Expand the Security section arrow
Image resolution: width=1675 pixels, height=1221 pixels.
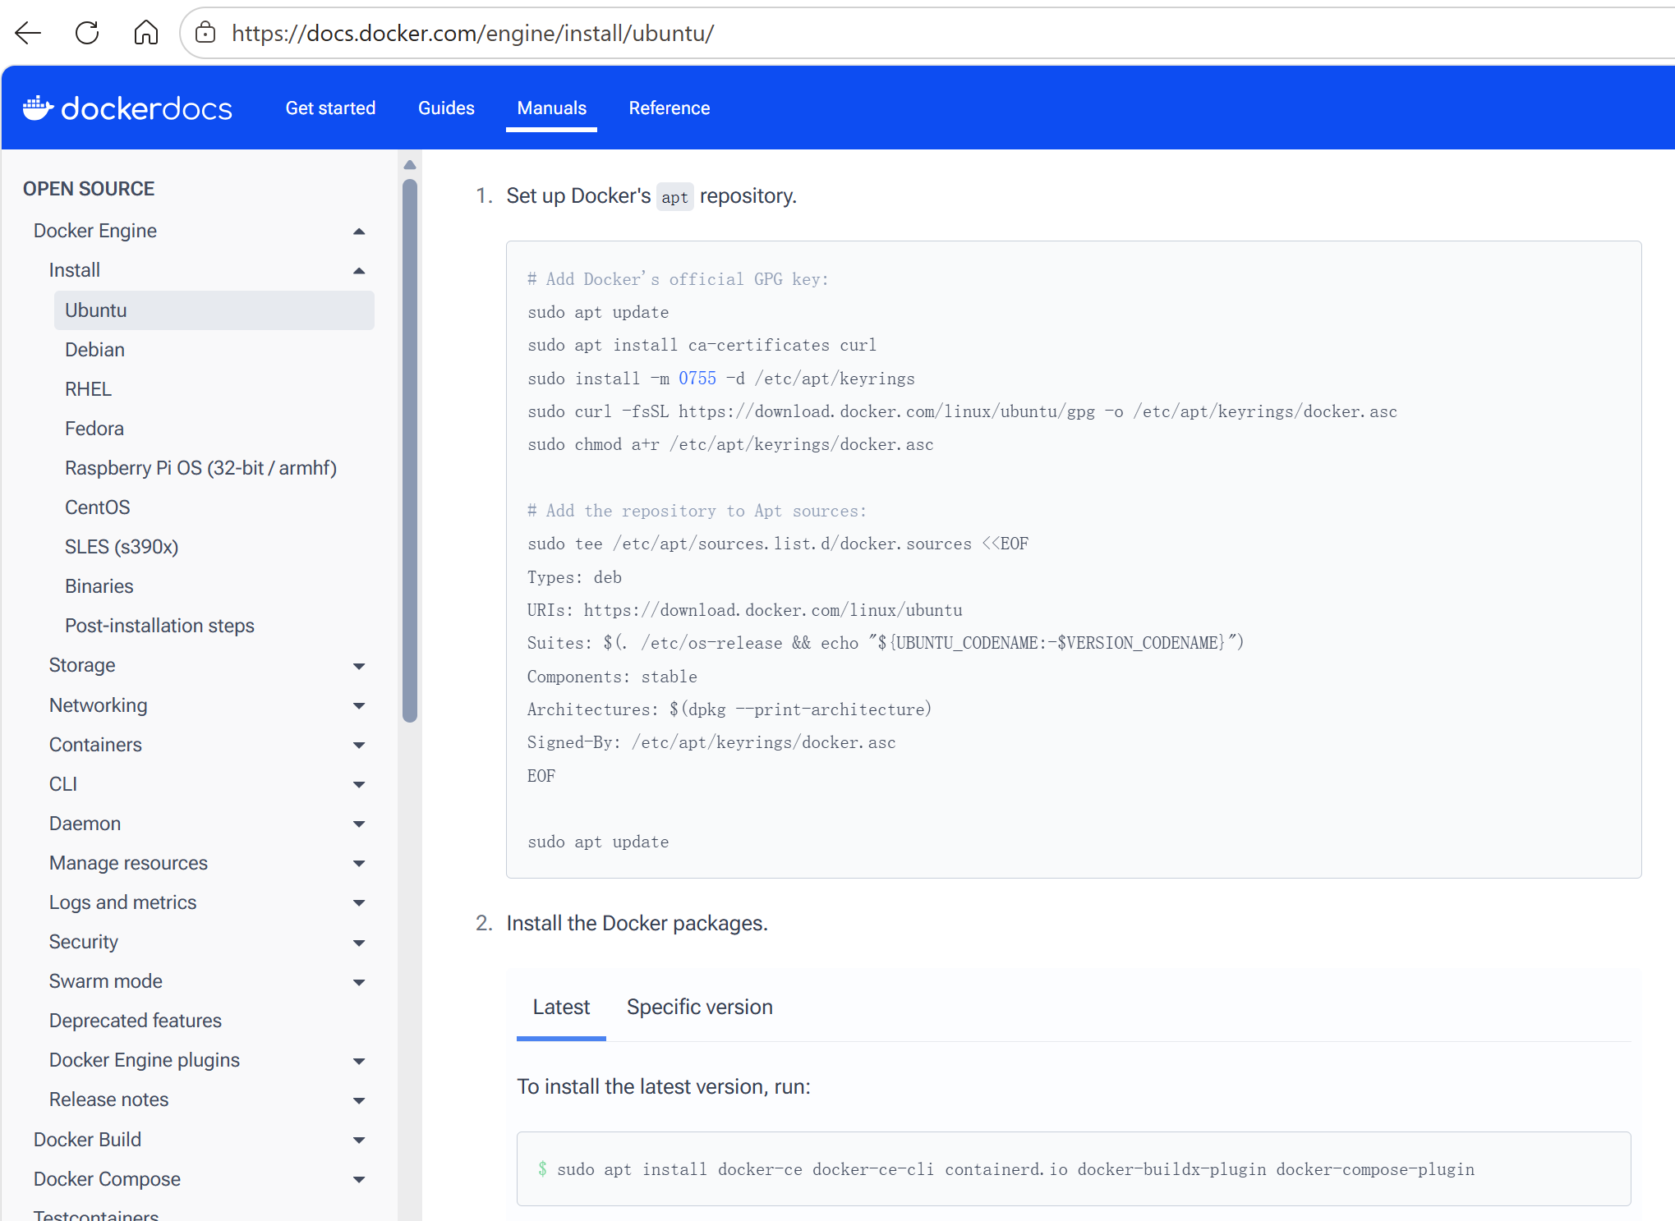tap(359, 943)
